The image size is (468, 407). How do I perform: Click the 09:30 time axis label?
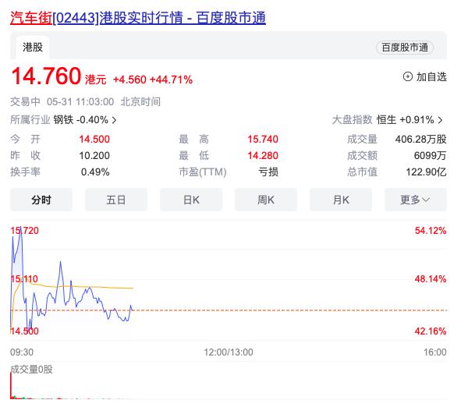[22, 352]
